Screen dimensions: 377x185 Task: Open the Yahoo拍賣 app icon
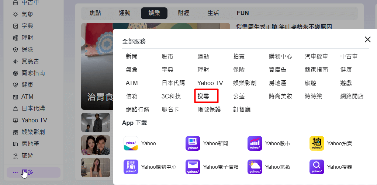click(x=317, y=143)
